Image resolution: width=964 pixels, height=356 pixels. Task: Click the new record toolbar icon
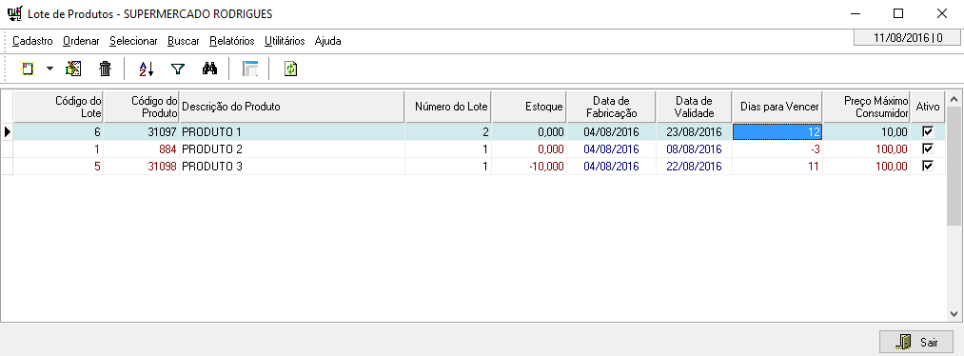pyautogui.click(x=27, y=69)
